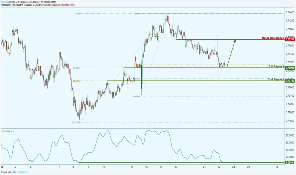Click 0.74400 on the price axis
The height and width of the screenshot is (175, 296).
pos(290,12)
